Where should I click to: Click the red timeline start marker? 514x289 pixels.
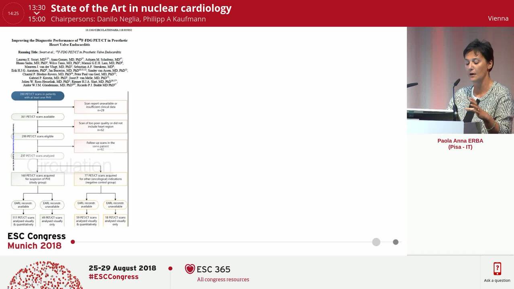pos(73,242)
